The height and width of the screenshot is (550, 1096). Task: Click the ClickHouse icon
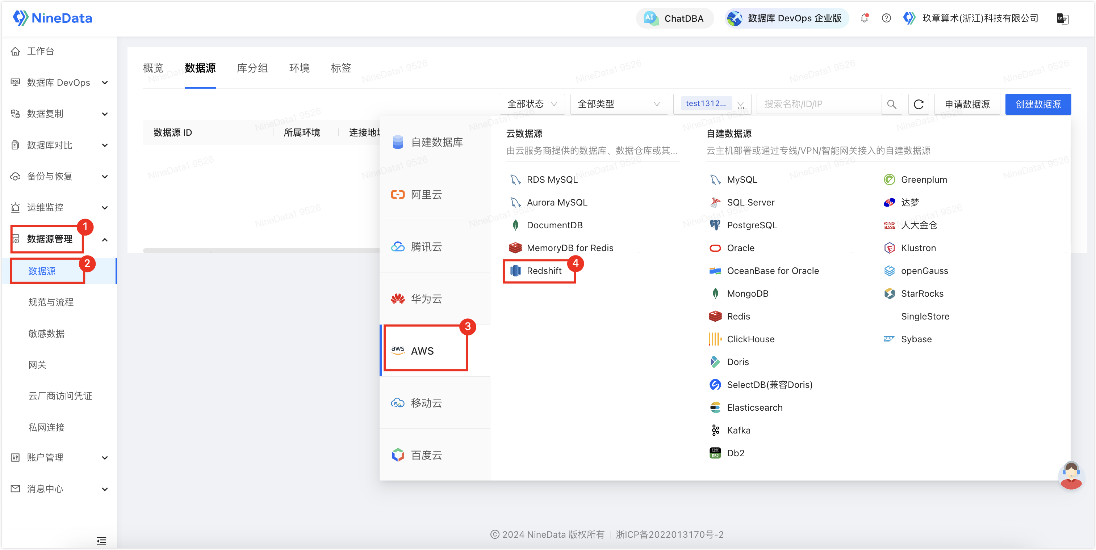coord(715,339)
